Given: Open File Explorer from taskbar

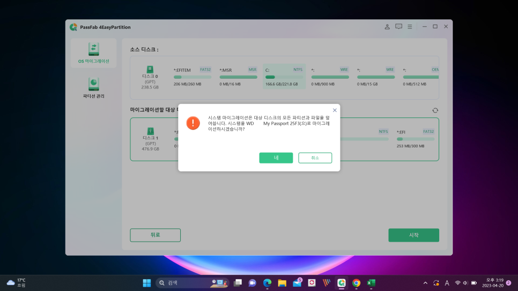Looking at the screenshot, I should 282,283.
